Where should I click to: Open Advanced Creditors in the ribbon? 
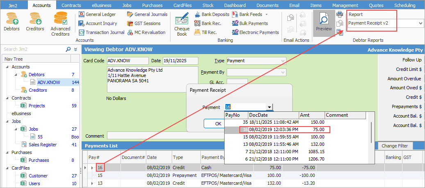pyautogui.click(x=60, y=24)
